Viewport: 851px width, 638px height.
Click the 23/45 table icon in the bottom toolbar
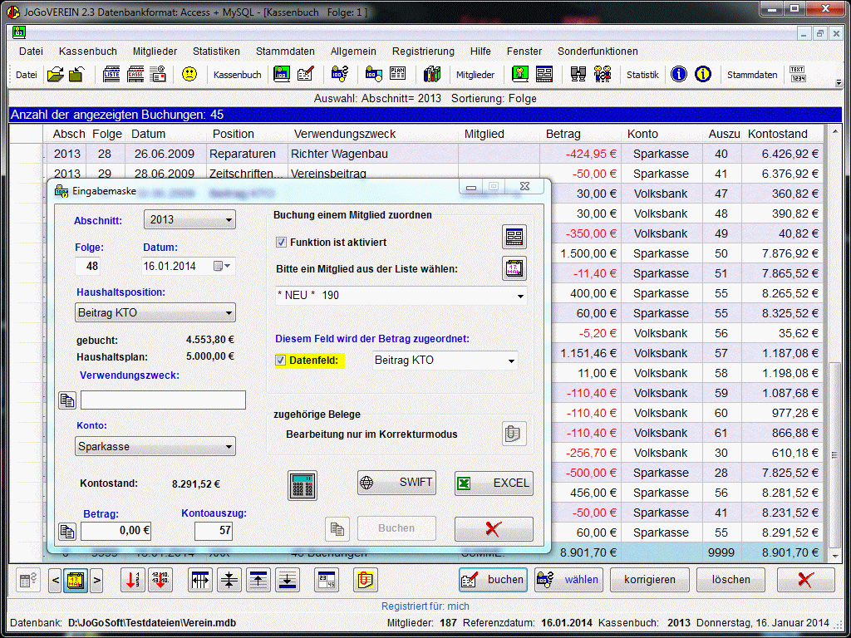coord(327,580)
